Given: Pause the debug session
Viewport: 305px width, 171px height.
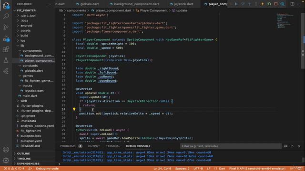Looking at the screenshot, I should coord(236,4).
